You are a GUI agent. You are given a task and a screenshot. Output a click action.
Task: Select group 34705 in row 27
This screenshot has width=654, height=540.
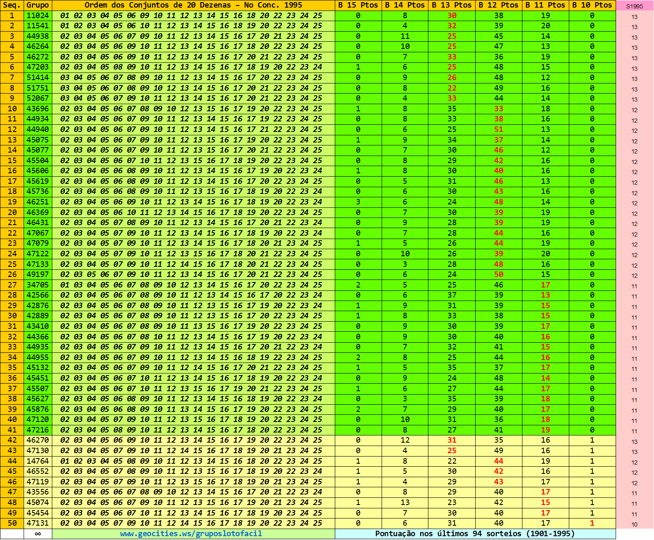tap(38, 285)
